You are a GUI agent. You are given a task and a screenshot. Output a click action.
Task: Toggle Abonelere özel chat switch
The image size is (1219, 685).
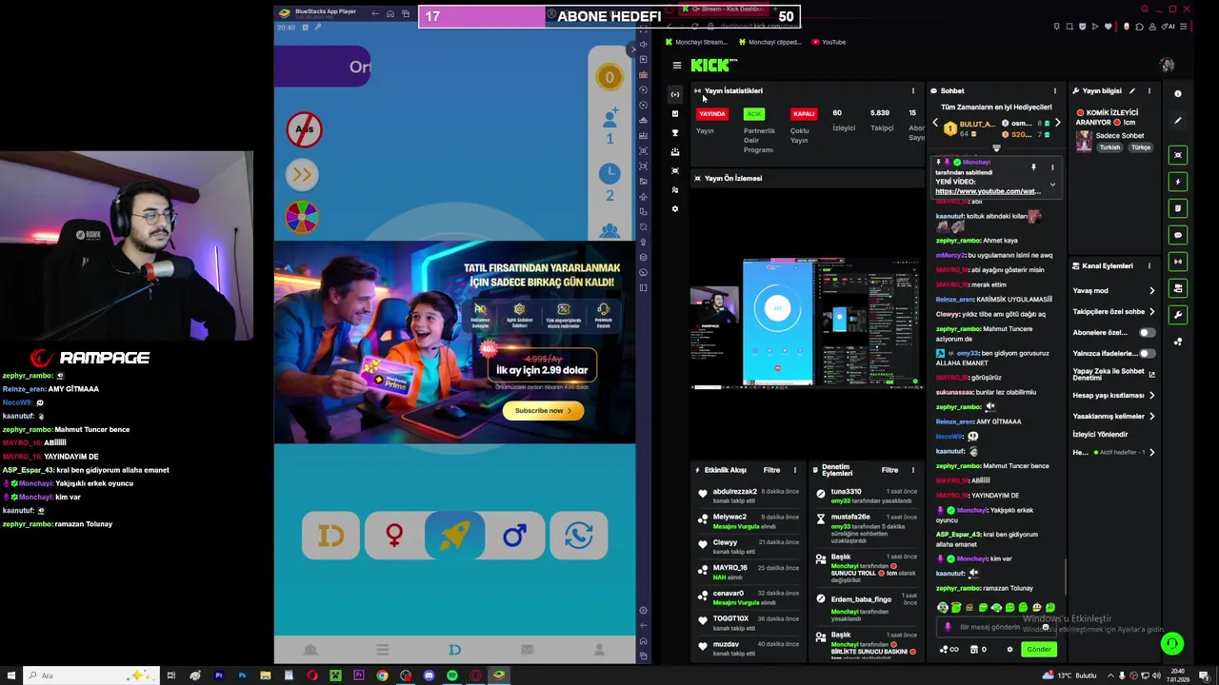[x=1147, y=333]
